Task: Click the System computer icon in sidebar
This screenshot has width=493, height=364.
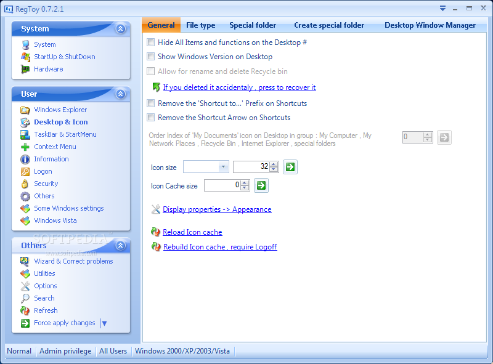Action: tap(25, 44)
